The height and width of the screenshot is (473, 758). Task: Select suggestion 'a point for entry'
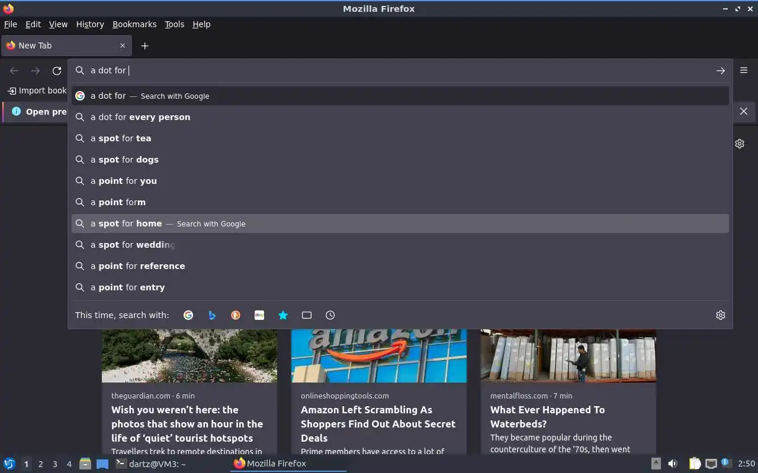point(400,287)
